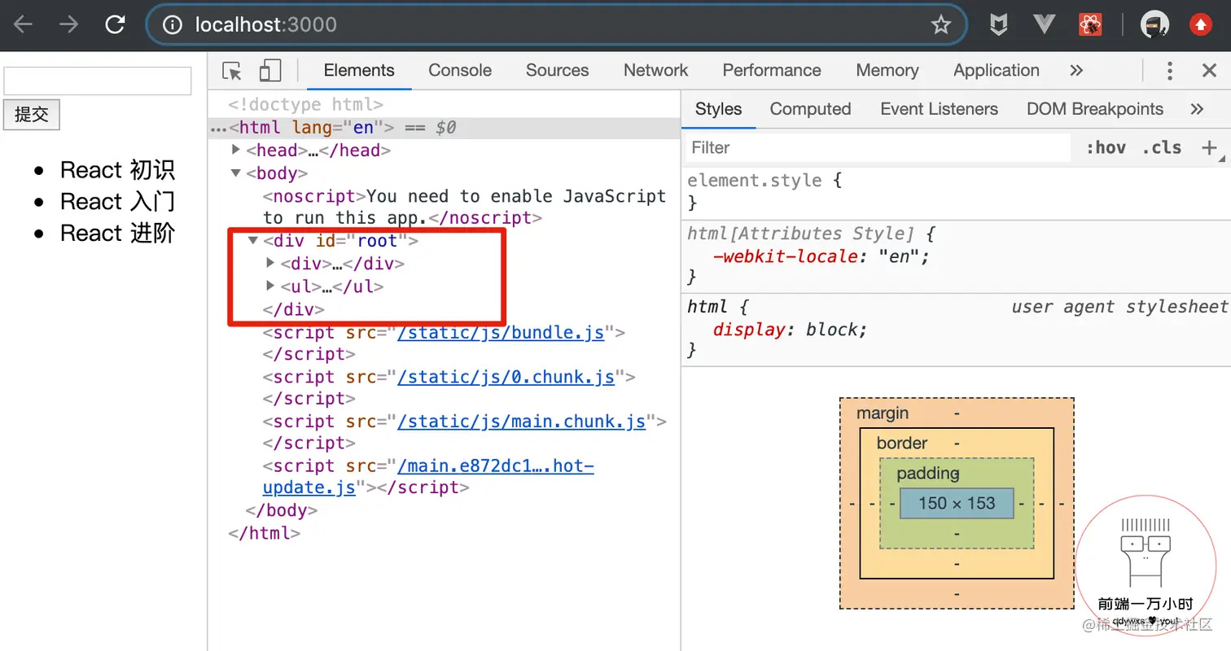
Task: Click the 150 × 153 content box
Action: click(x=957, y=504)
